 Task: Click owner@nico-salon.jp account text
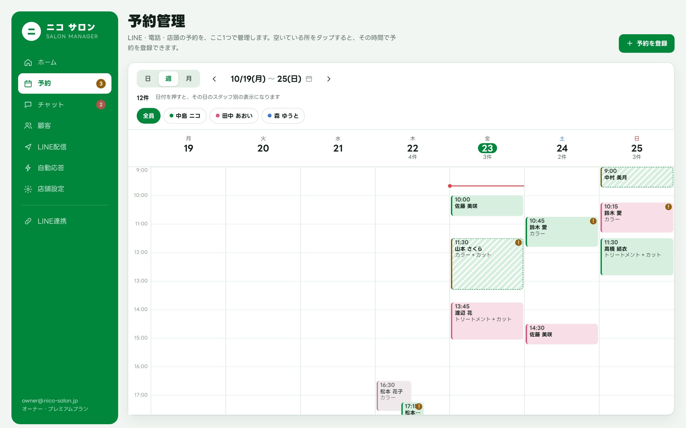tap(50, 401)
